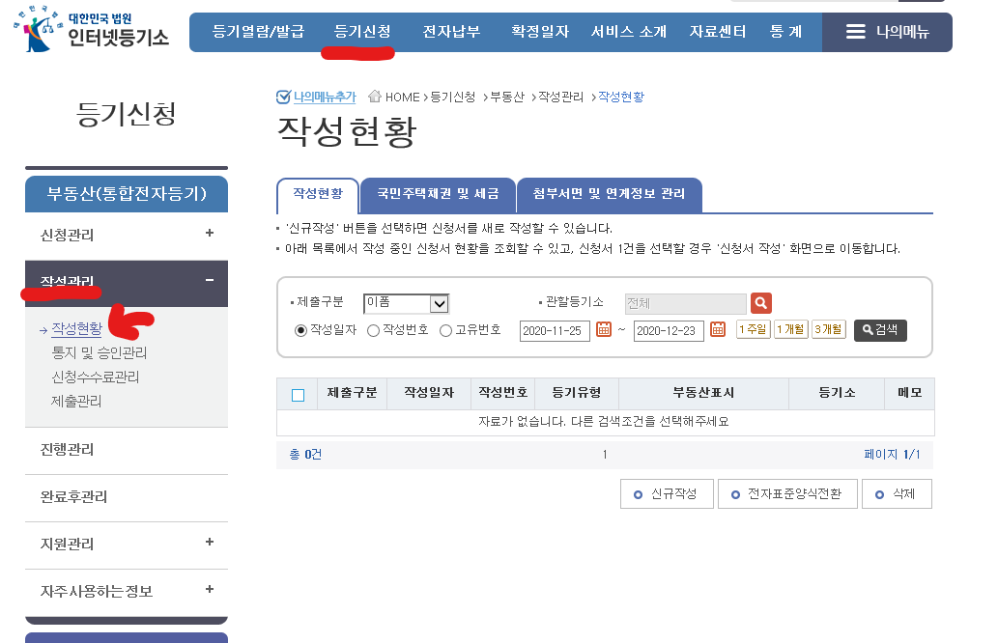Click the magnifier icon on the 검색 button
The width and height of the screenshot is (998, 643).
tap(866, 330)
